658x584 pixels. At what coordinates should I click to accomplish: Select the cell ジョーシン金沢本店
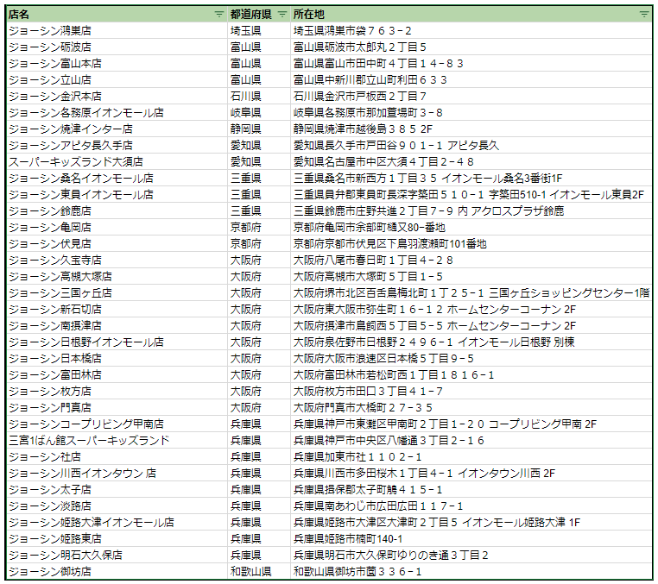117,96
